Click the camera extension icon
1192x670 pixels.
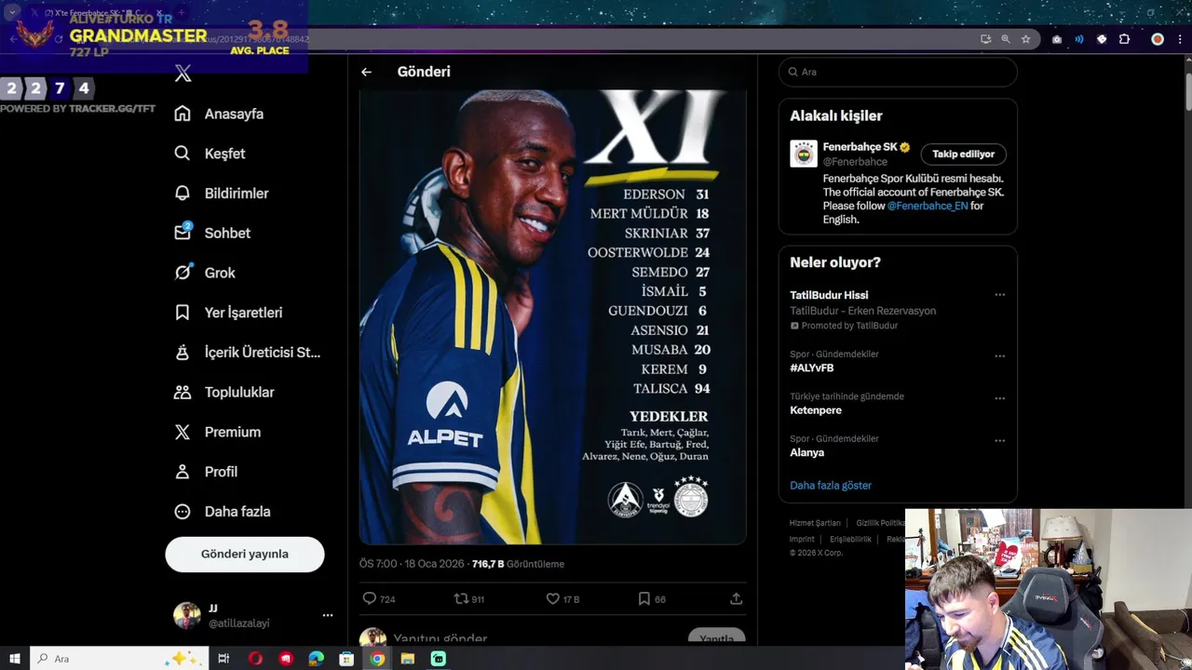tap(1057, 39)
